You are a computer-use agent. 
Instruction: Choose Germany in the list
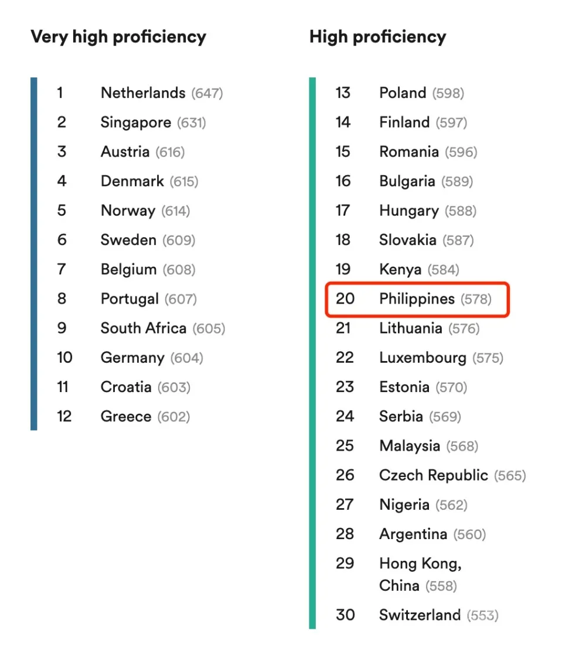pyautogui.click(x=130, y=357)
